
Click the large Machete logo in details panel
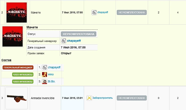click(x=12, y=36)
